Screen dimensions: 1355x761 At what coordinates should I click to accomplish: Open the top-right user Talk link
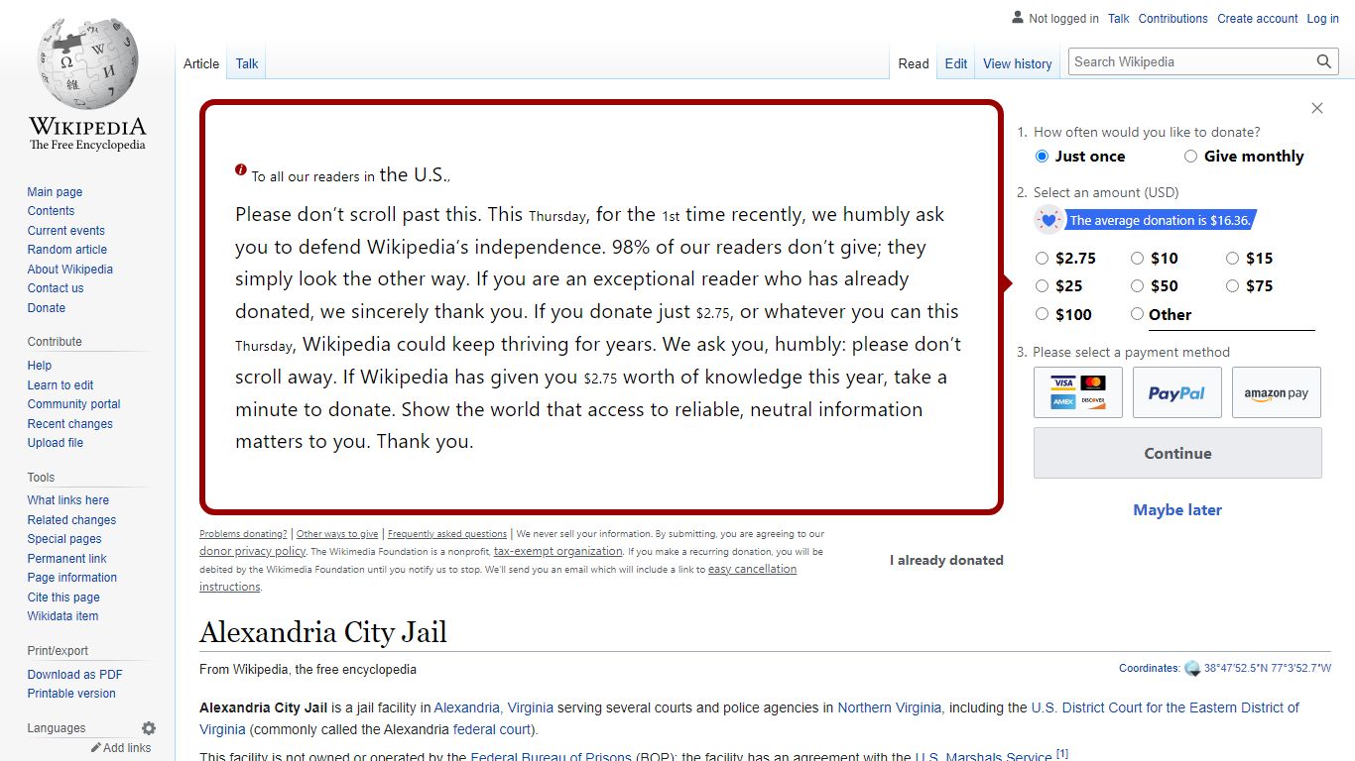(1119, 18)
